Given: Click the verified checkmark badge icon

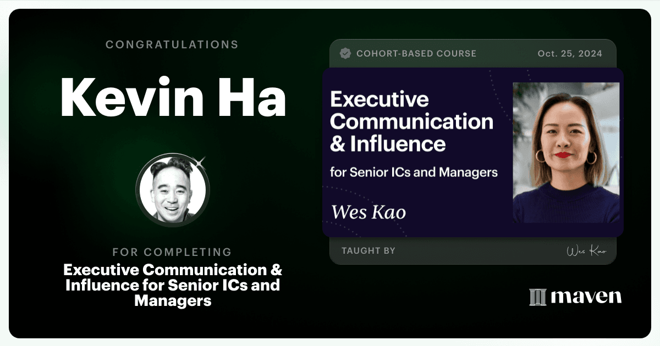Looking at the screenshot, I should [x=345, y=53].
